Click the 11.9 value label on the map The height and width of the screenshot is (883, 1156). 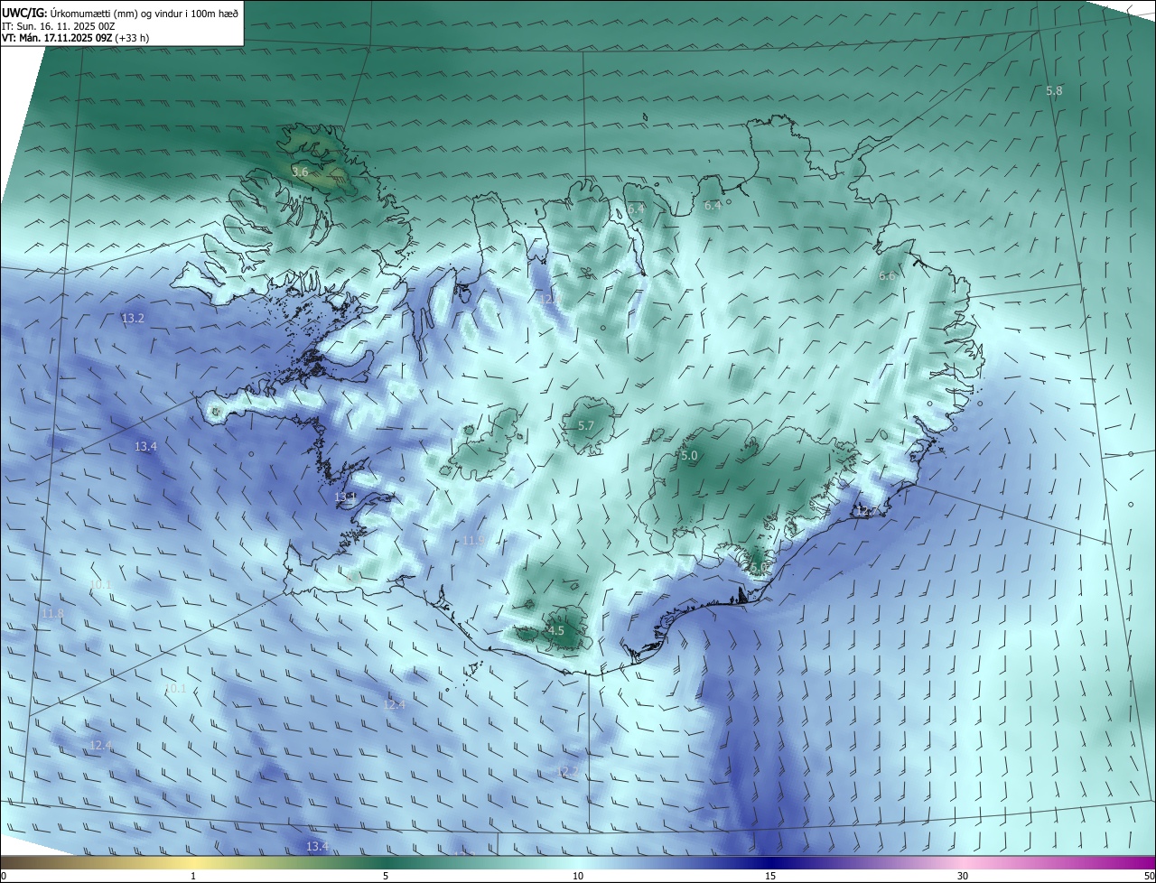click(x=473, y=541)
